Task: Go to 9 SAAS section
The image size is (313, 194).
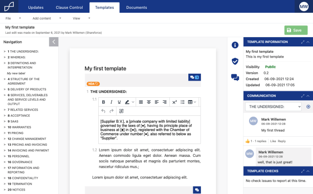Action: 13,121
